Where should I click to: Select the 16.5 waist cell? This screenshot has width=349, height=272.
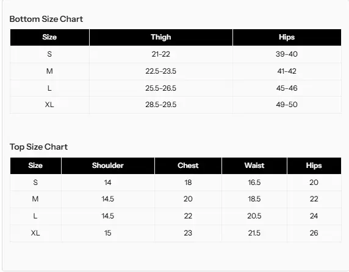click(x=254, y=183)
